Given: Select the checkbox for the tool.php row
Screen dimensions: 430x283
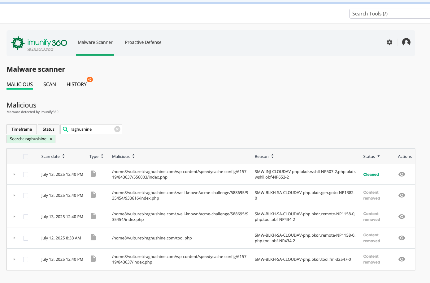Looking at the screenshot, I should [26, 238].
